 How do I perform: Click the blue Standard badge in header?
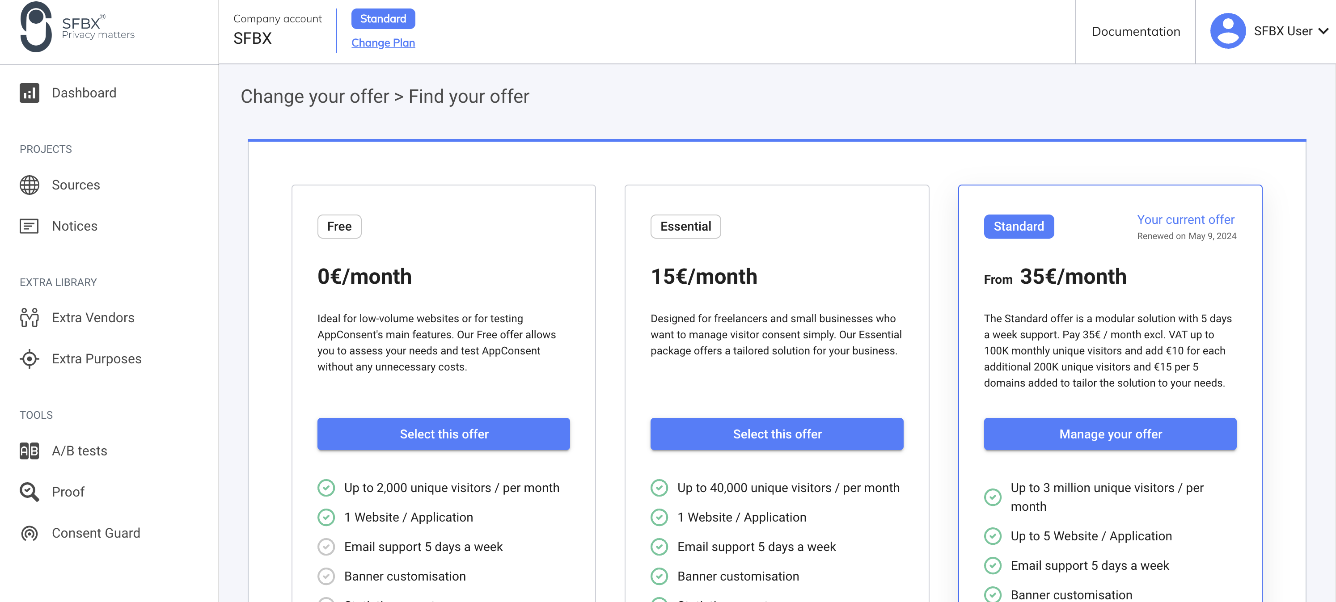pyautogui.click(x=383, y=19)
